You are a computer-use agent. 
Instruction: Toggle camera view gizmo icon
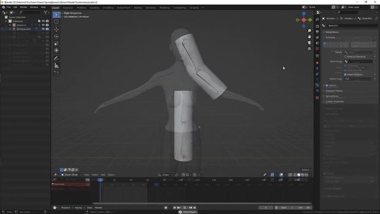tap(309, 43)
